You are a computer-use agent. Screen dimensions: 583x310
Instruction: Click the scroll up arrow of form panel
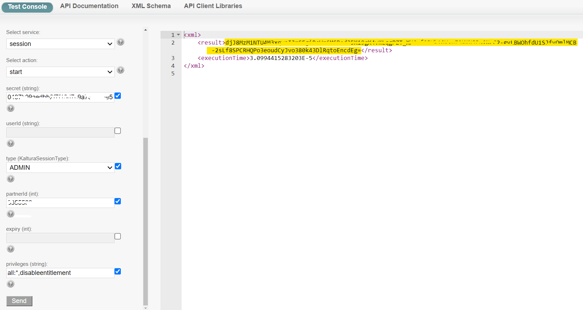[145, 30]
